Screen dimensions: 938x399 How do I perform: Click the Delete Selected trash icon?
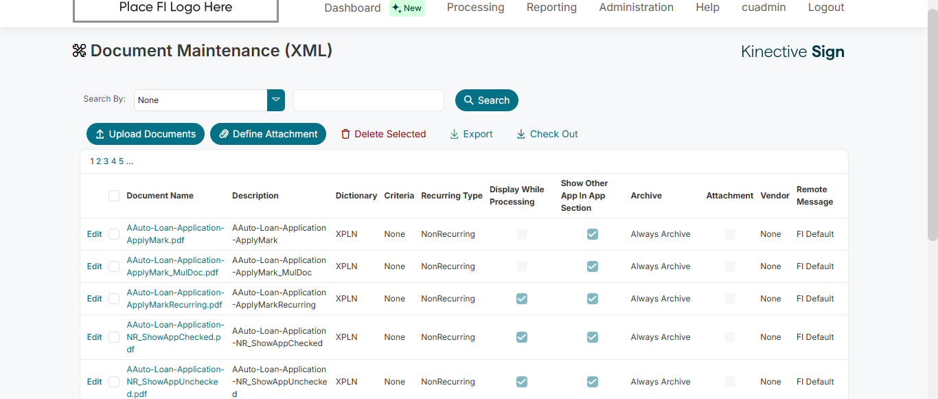click(346, 135)
